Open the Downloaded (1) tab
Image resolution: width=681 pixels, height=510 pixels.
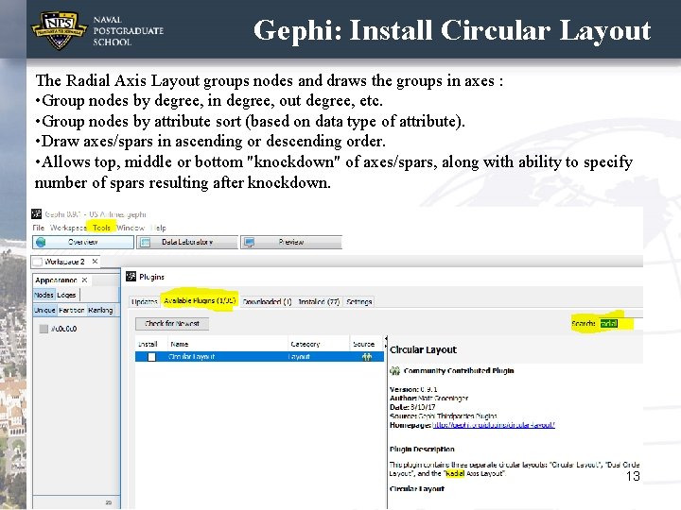click(267, 302)
